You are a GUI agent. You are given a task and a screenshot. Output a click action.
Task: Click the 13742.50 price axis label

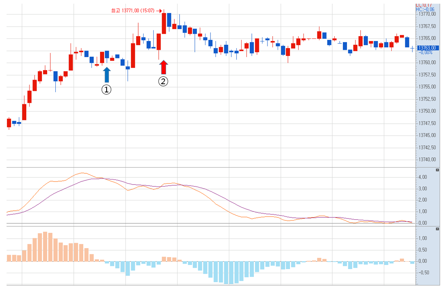pos(427,147)
